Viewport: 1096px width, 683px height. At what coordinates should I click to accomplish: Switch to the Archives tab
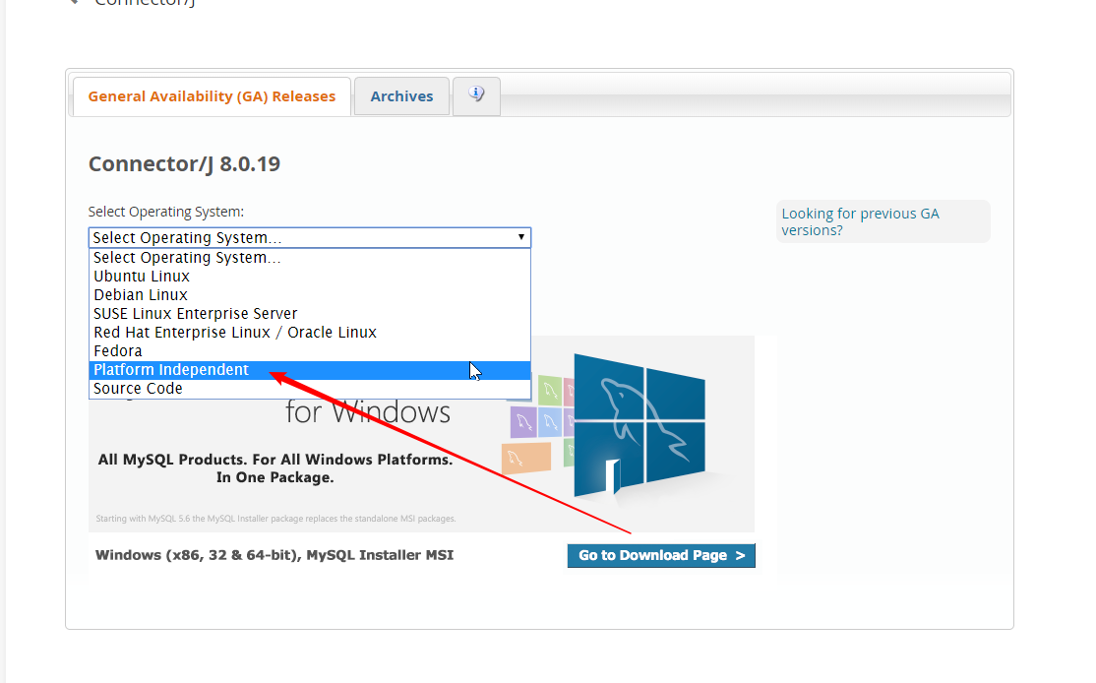(x=401, y=95)
